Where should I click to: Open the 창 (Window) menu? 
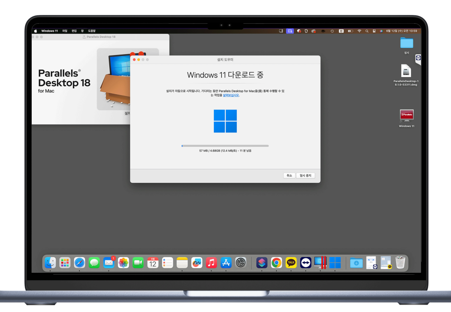82,31
